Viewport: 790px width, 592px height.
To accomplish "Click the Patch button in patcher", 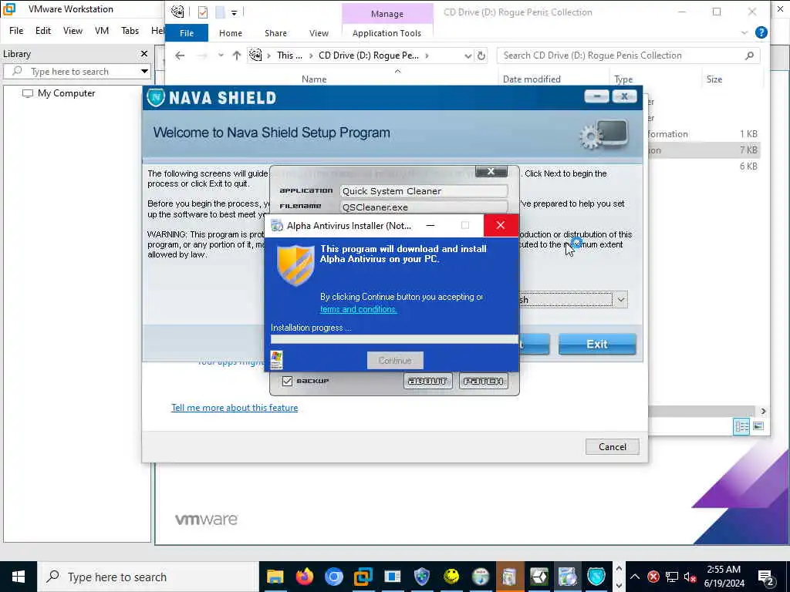I will (483, 381).
